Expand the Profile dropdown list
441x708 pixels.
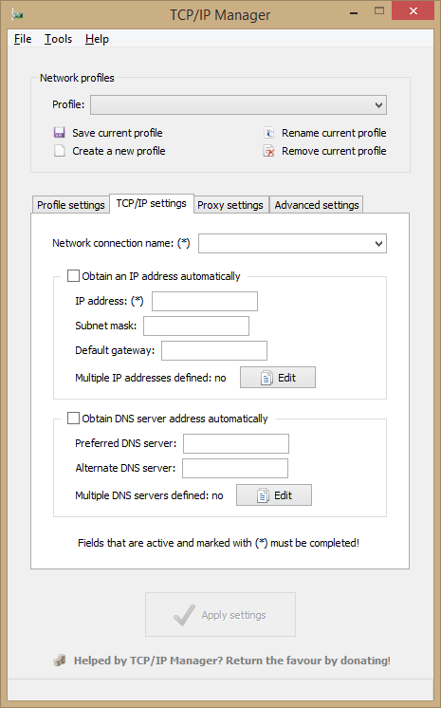(x=238, y=104)
